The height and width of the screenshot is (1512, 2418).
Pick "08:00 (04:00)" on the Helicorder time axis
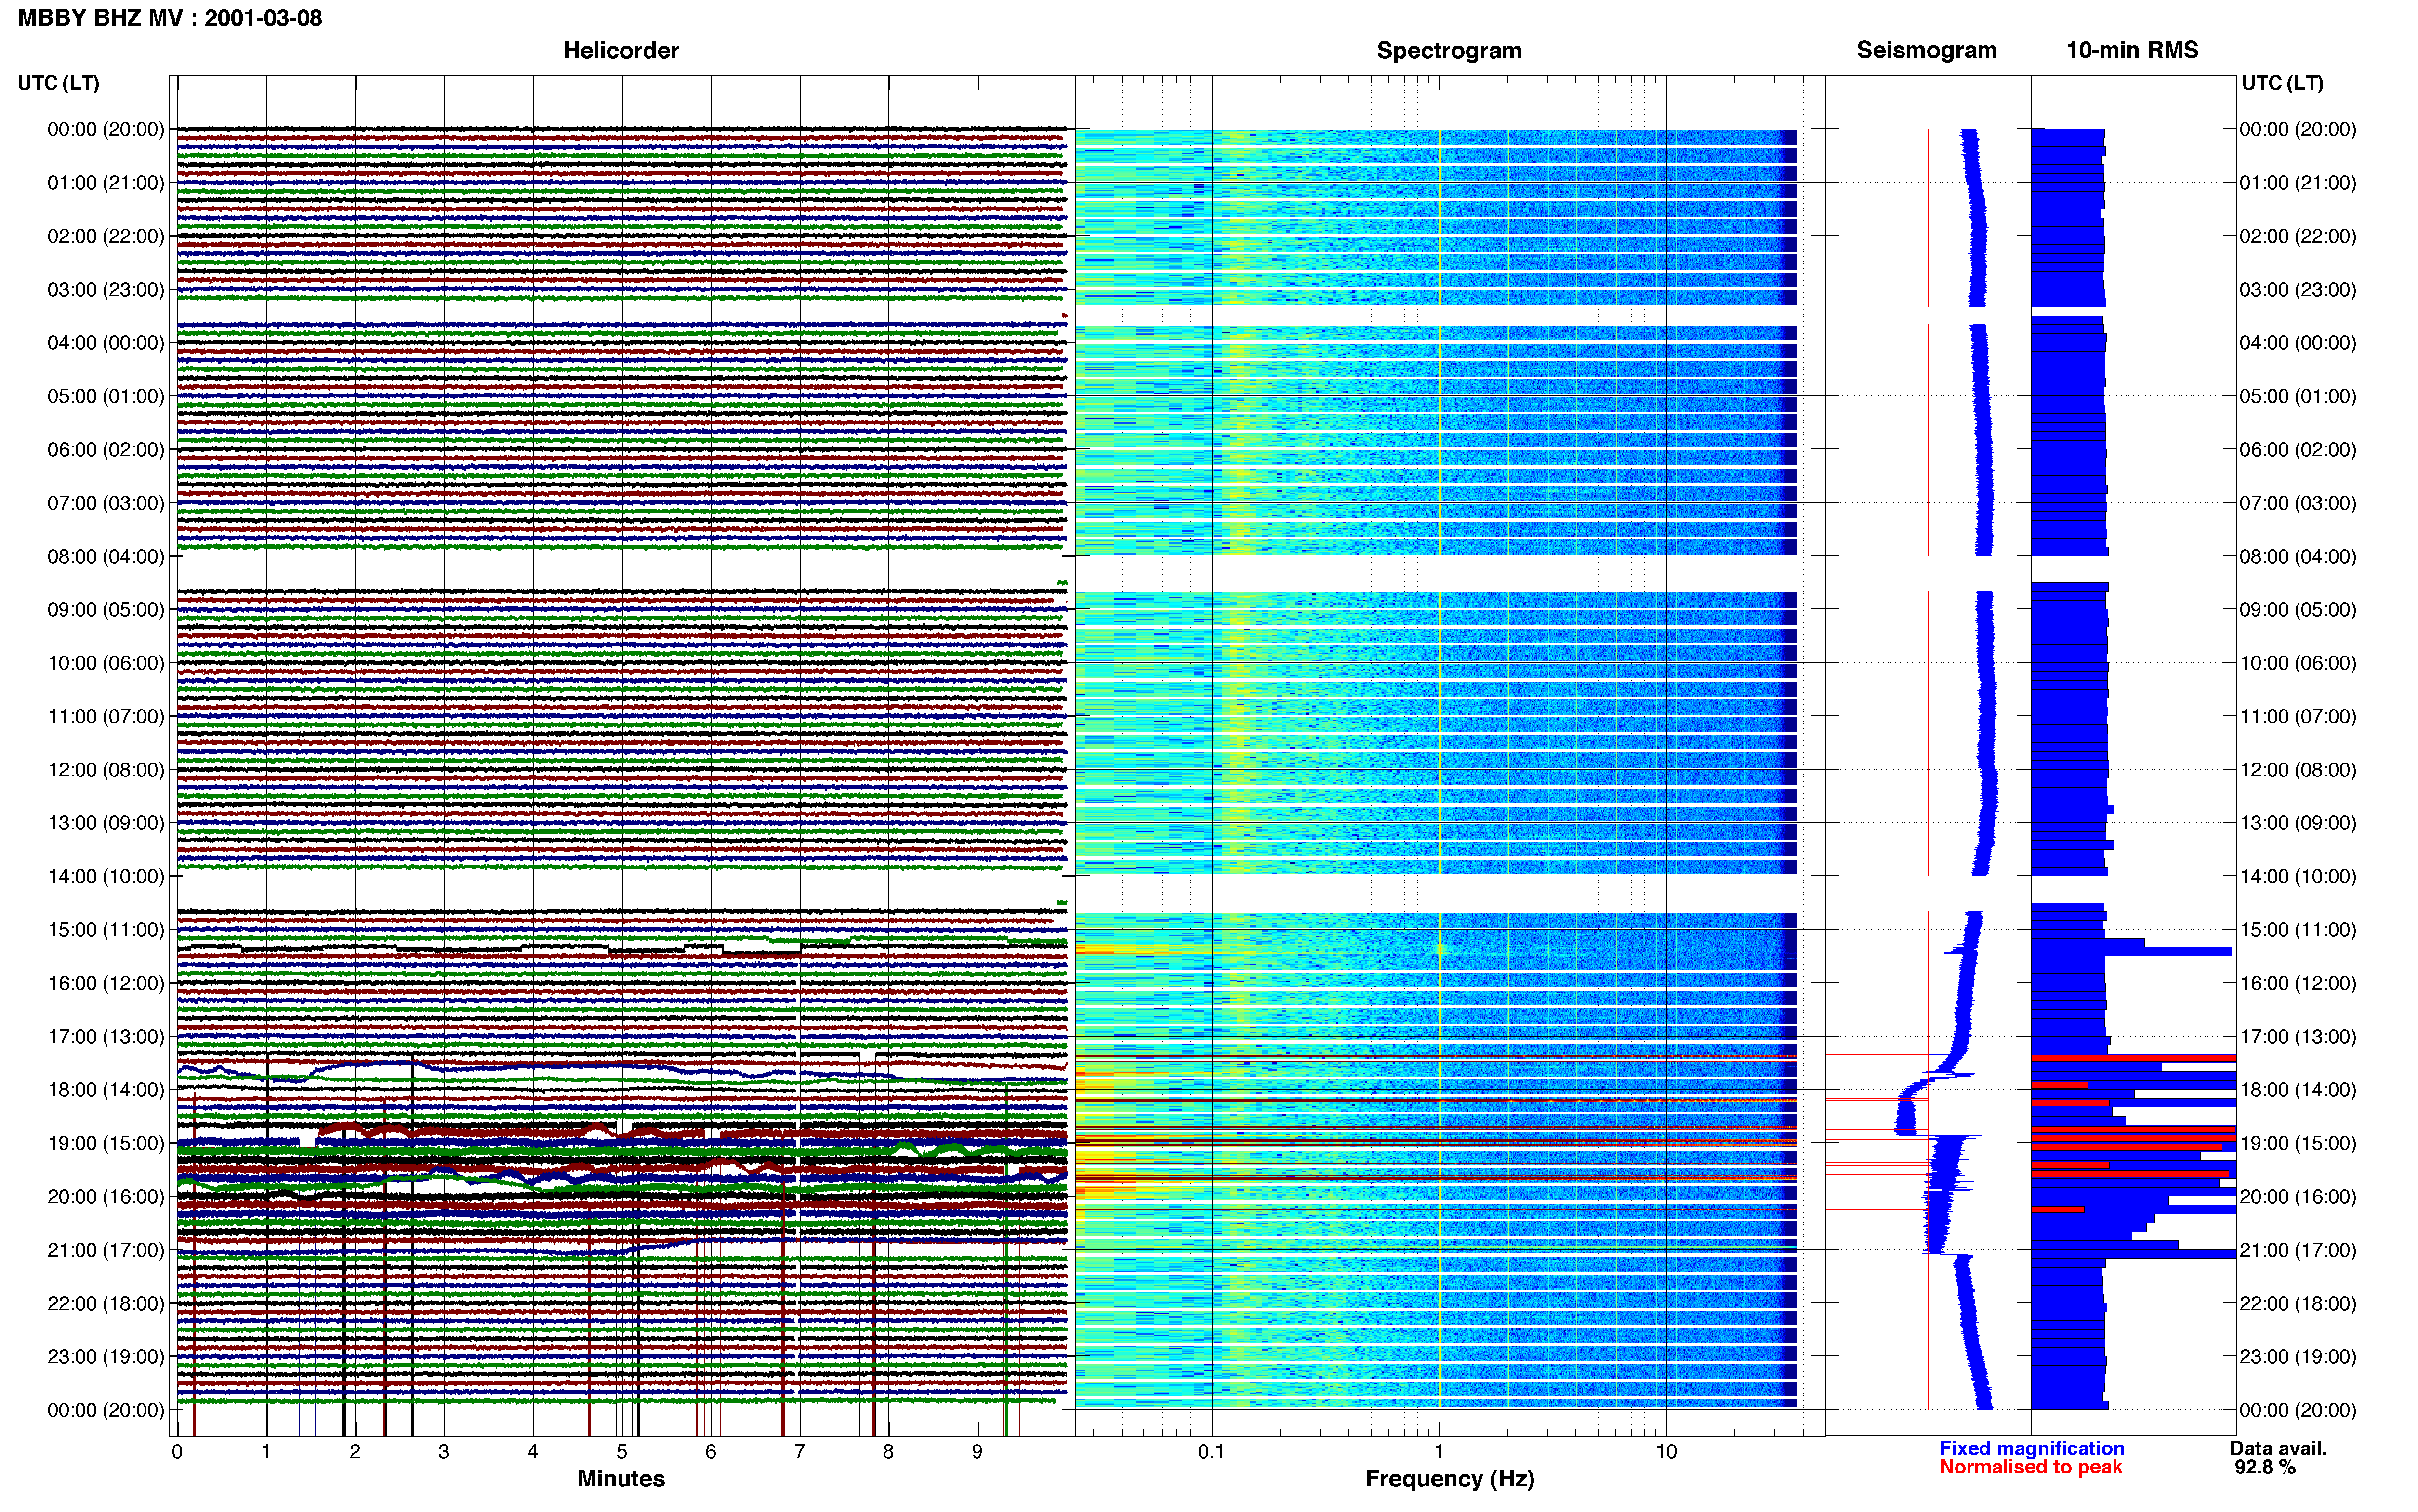[106, 557]
